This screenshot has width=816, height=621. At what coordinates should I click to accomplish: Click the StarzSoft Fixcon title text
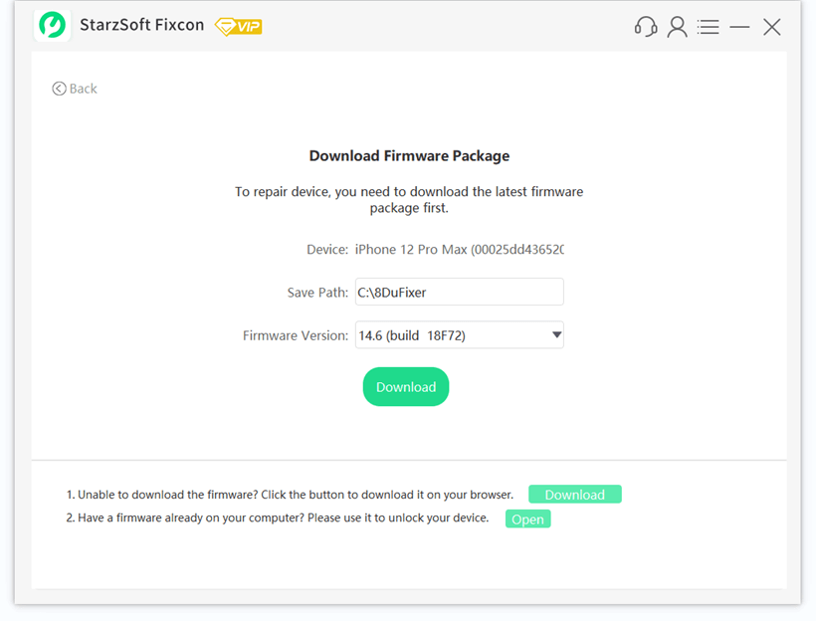(x=142, y=26)
